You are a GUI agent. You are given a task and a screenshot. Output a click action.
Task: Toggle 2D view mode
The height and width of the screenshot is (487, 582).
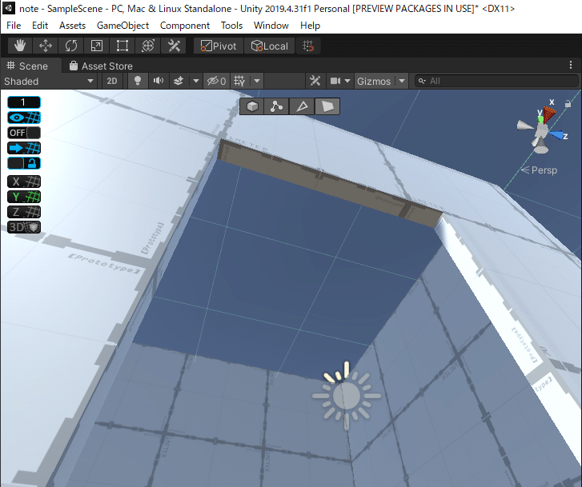112,82
